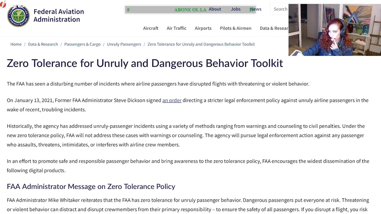Go to the Unruly Passengers breadcrumb
Viewport: 381px width, 214px height.
click(x=124, y=44)
